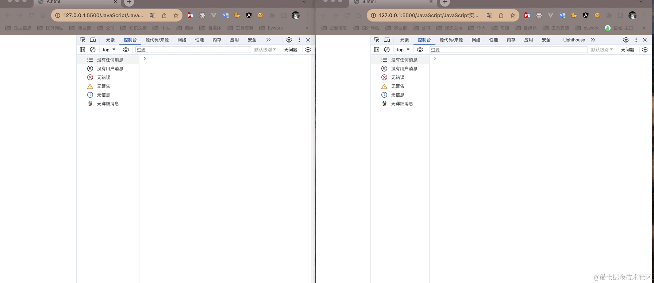Click 无问题 in B.html console
The height and width of the screenshot is (283, 654).
tap(628, 50)
